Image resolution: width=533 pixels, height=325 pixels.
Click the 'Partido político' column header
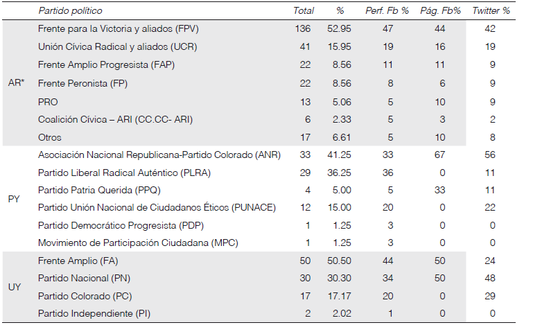[x=70, y=11]
